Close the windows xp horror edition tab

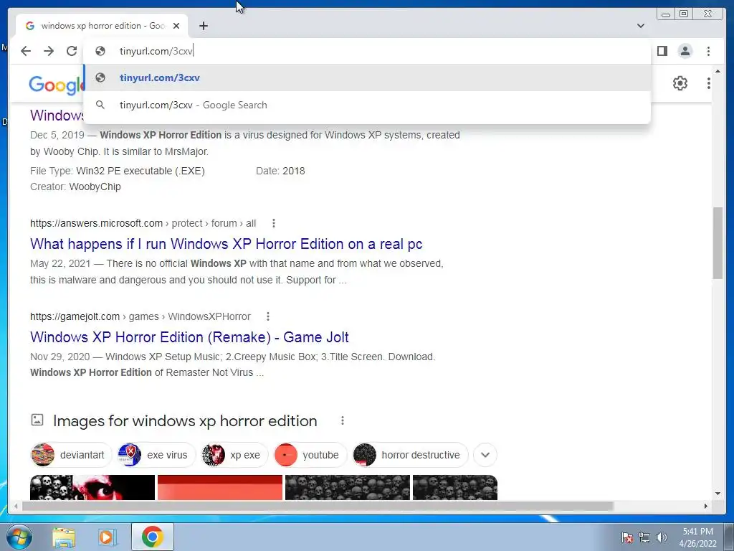[176, 26]
